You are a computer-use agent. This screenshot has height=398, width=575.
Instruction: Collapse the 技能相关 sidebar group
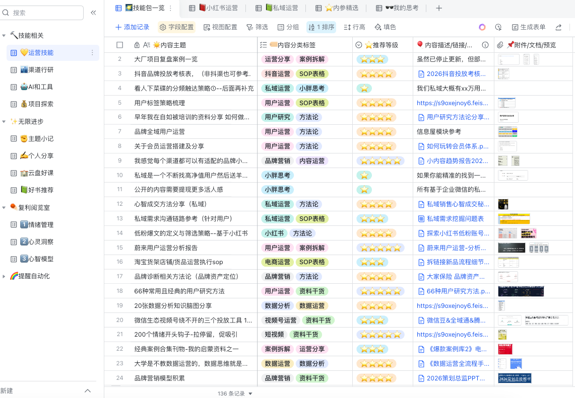tap(4, 36)
